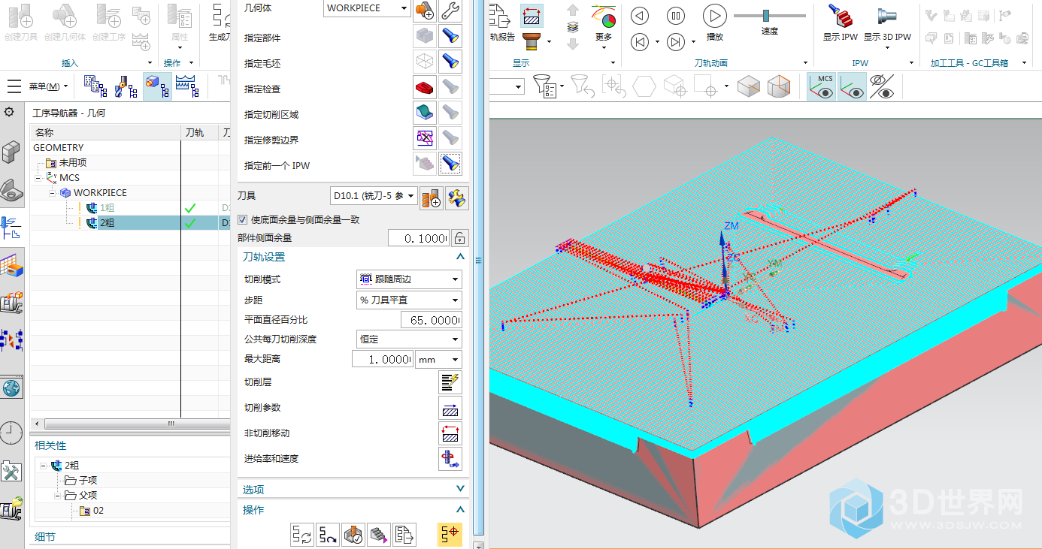
Task: Open 菜单(M) menu
Action: tap(48, 86)
